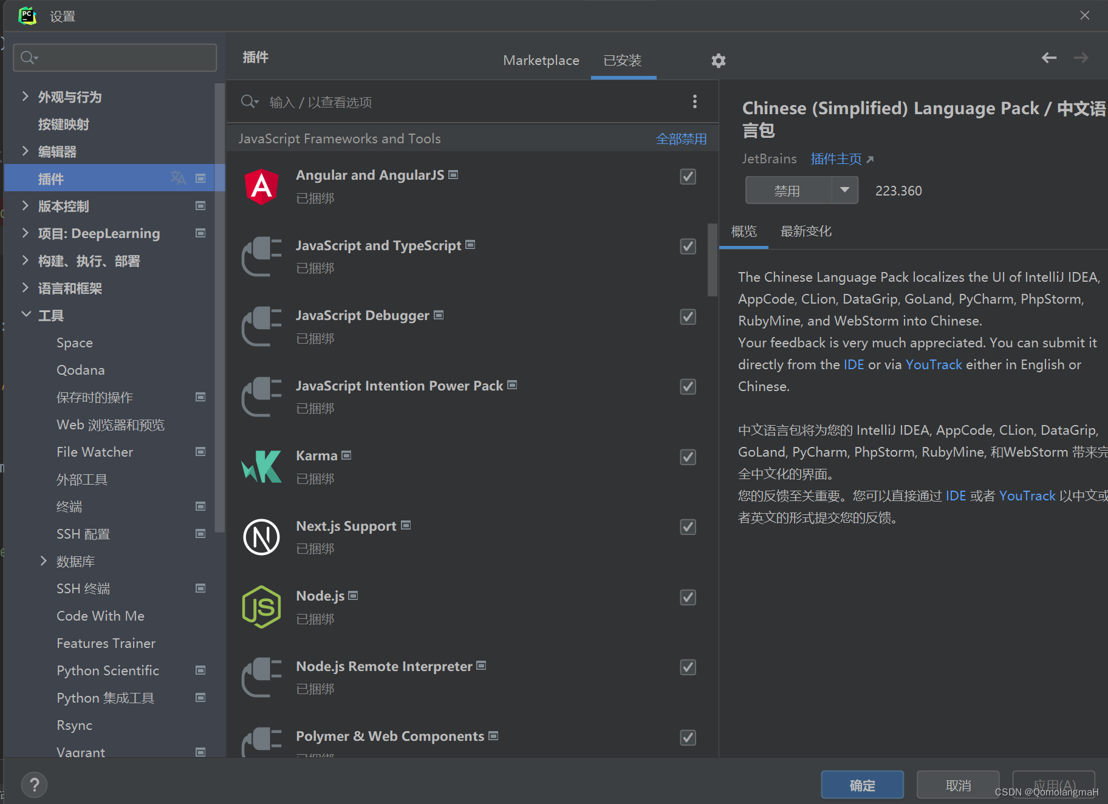Viewport: 1108px width, 804px height.
Task: Select Features Trainer settings
Action: click(x=106, y=643)
